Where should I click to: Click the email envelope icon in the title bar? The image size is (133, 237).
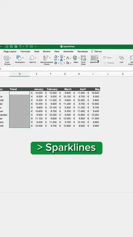tap(31, 46)
